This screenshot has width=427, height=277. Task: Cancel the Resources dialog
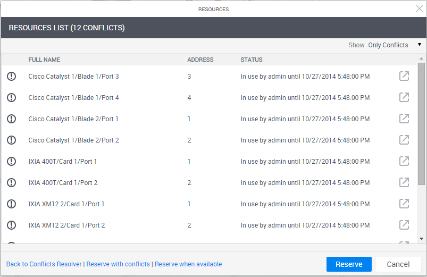(x=398, y=264)
